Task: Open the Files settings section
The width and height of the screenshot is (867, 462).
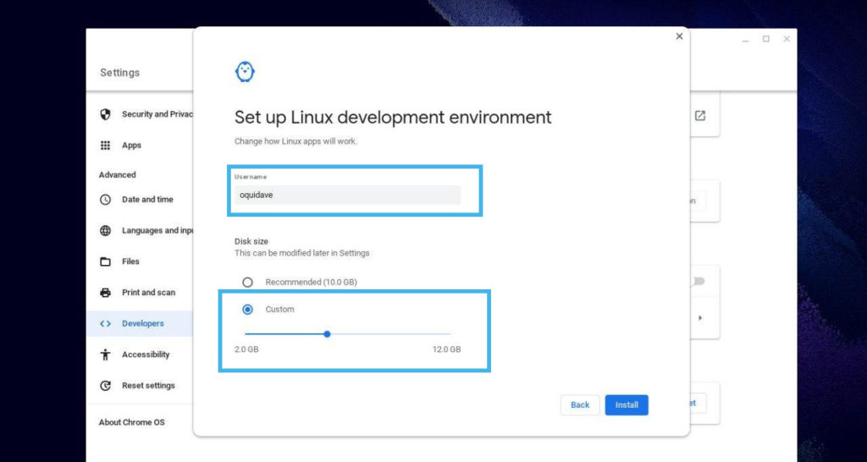Action: [x=140, y=261]
